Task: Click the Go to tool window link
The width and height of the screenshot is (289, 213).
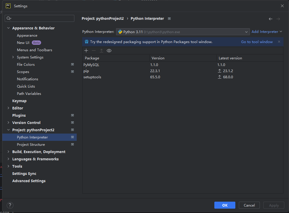Action: (x=257, y=42)
